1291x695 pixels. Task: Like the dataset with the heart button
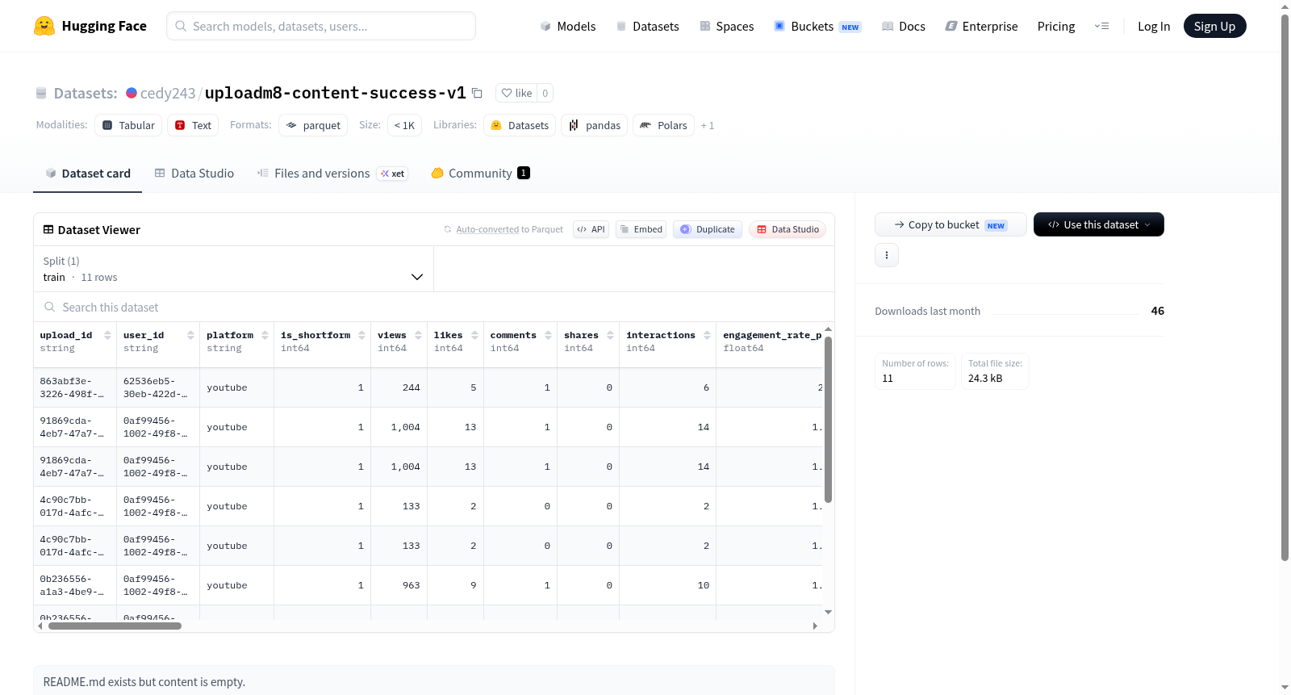(x=516, y=93)
